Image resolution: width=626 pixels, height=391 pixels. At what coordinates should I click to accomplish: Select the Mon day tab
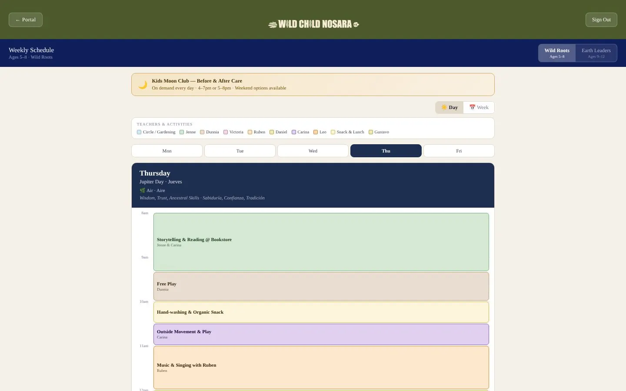167,151
